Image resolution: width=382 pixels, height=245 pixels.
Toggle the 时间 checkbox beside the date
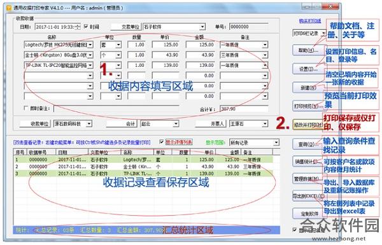86,26
